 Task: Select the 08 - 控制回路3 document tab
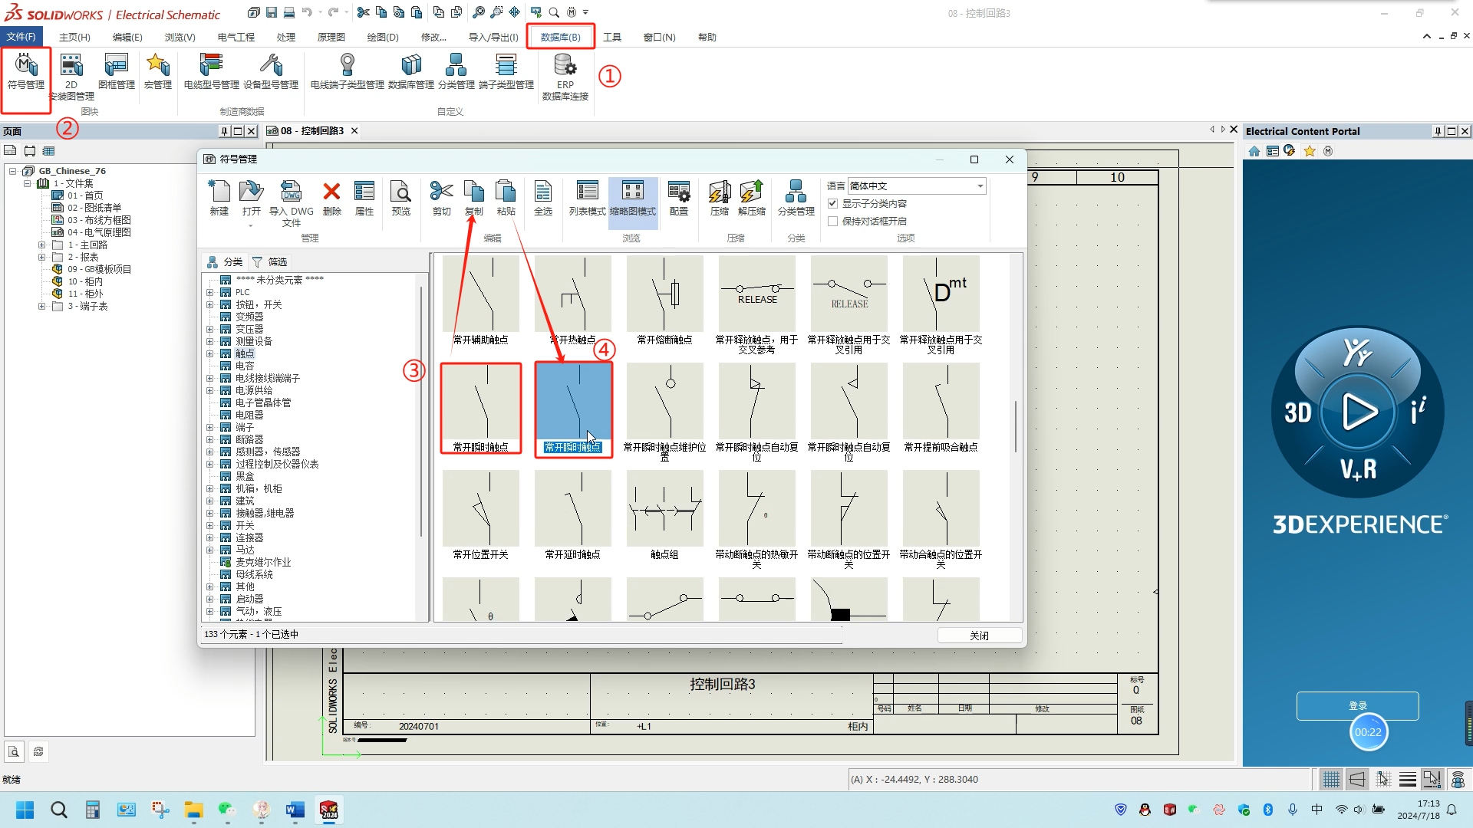coord(312,131)
